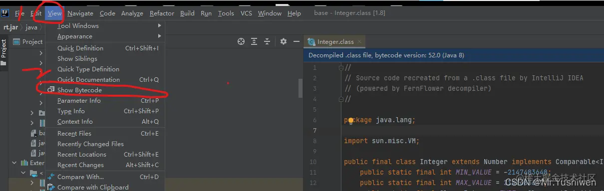The image size is (604, 191).
Task: Click the java breadcrumb
Action: (31, 27)
